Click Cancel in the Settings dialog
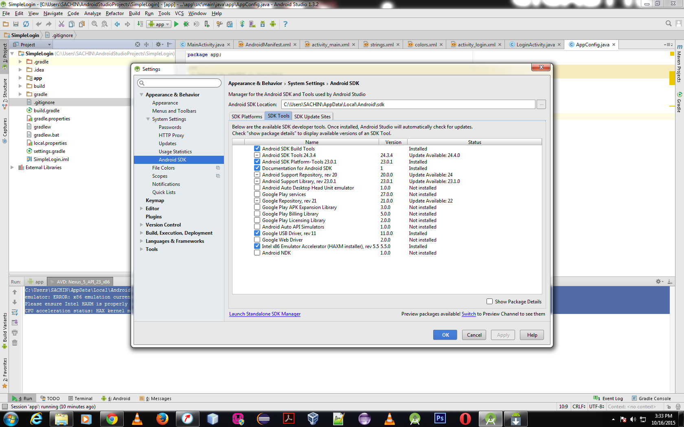The width and height of the screenshot is (684, 427). pyautogui.click(x=474, y=335)
